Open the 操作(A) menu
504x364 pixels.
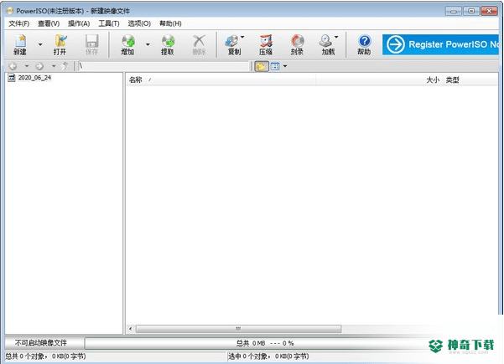[x=79, y=23]
